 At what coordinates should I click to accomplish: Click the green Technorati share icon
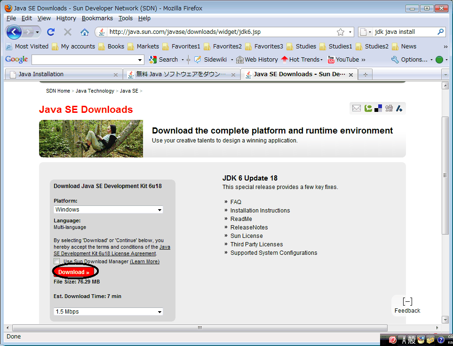click(x=368, y=108)
